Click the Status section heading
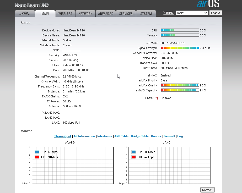Image resolution: width=242 pixels, height=193 pixels. 25,23
